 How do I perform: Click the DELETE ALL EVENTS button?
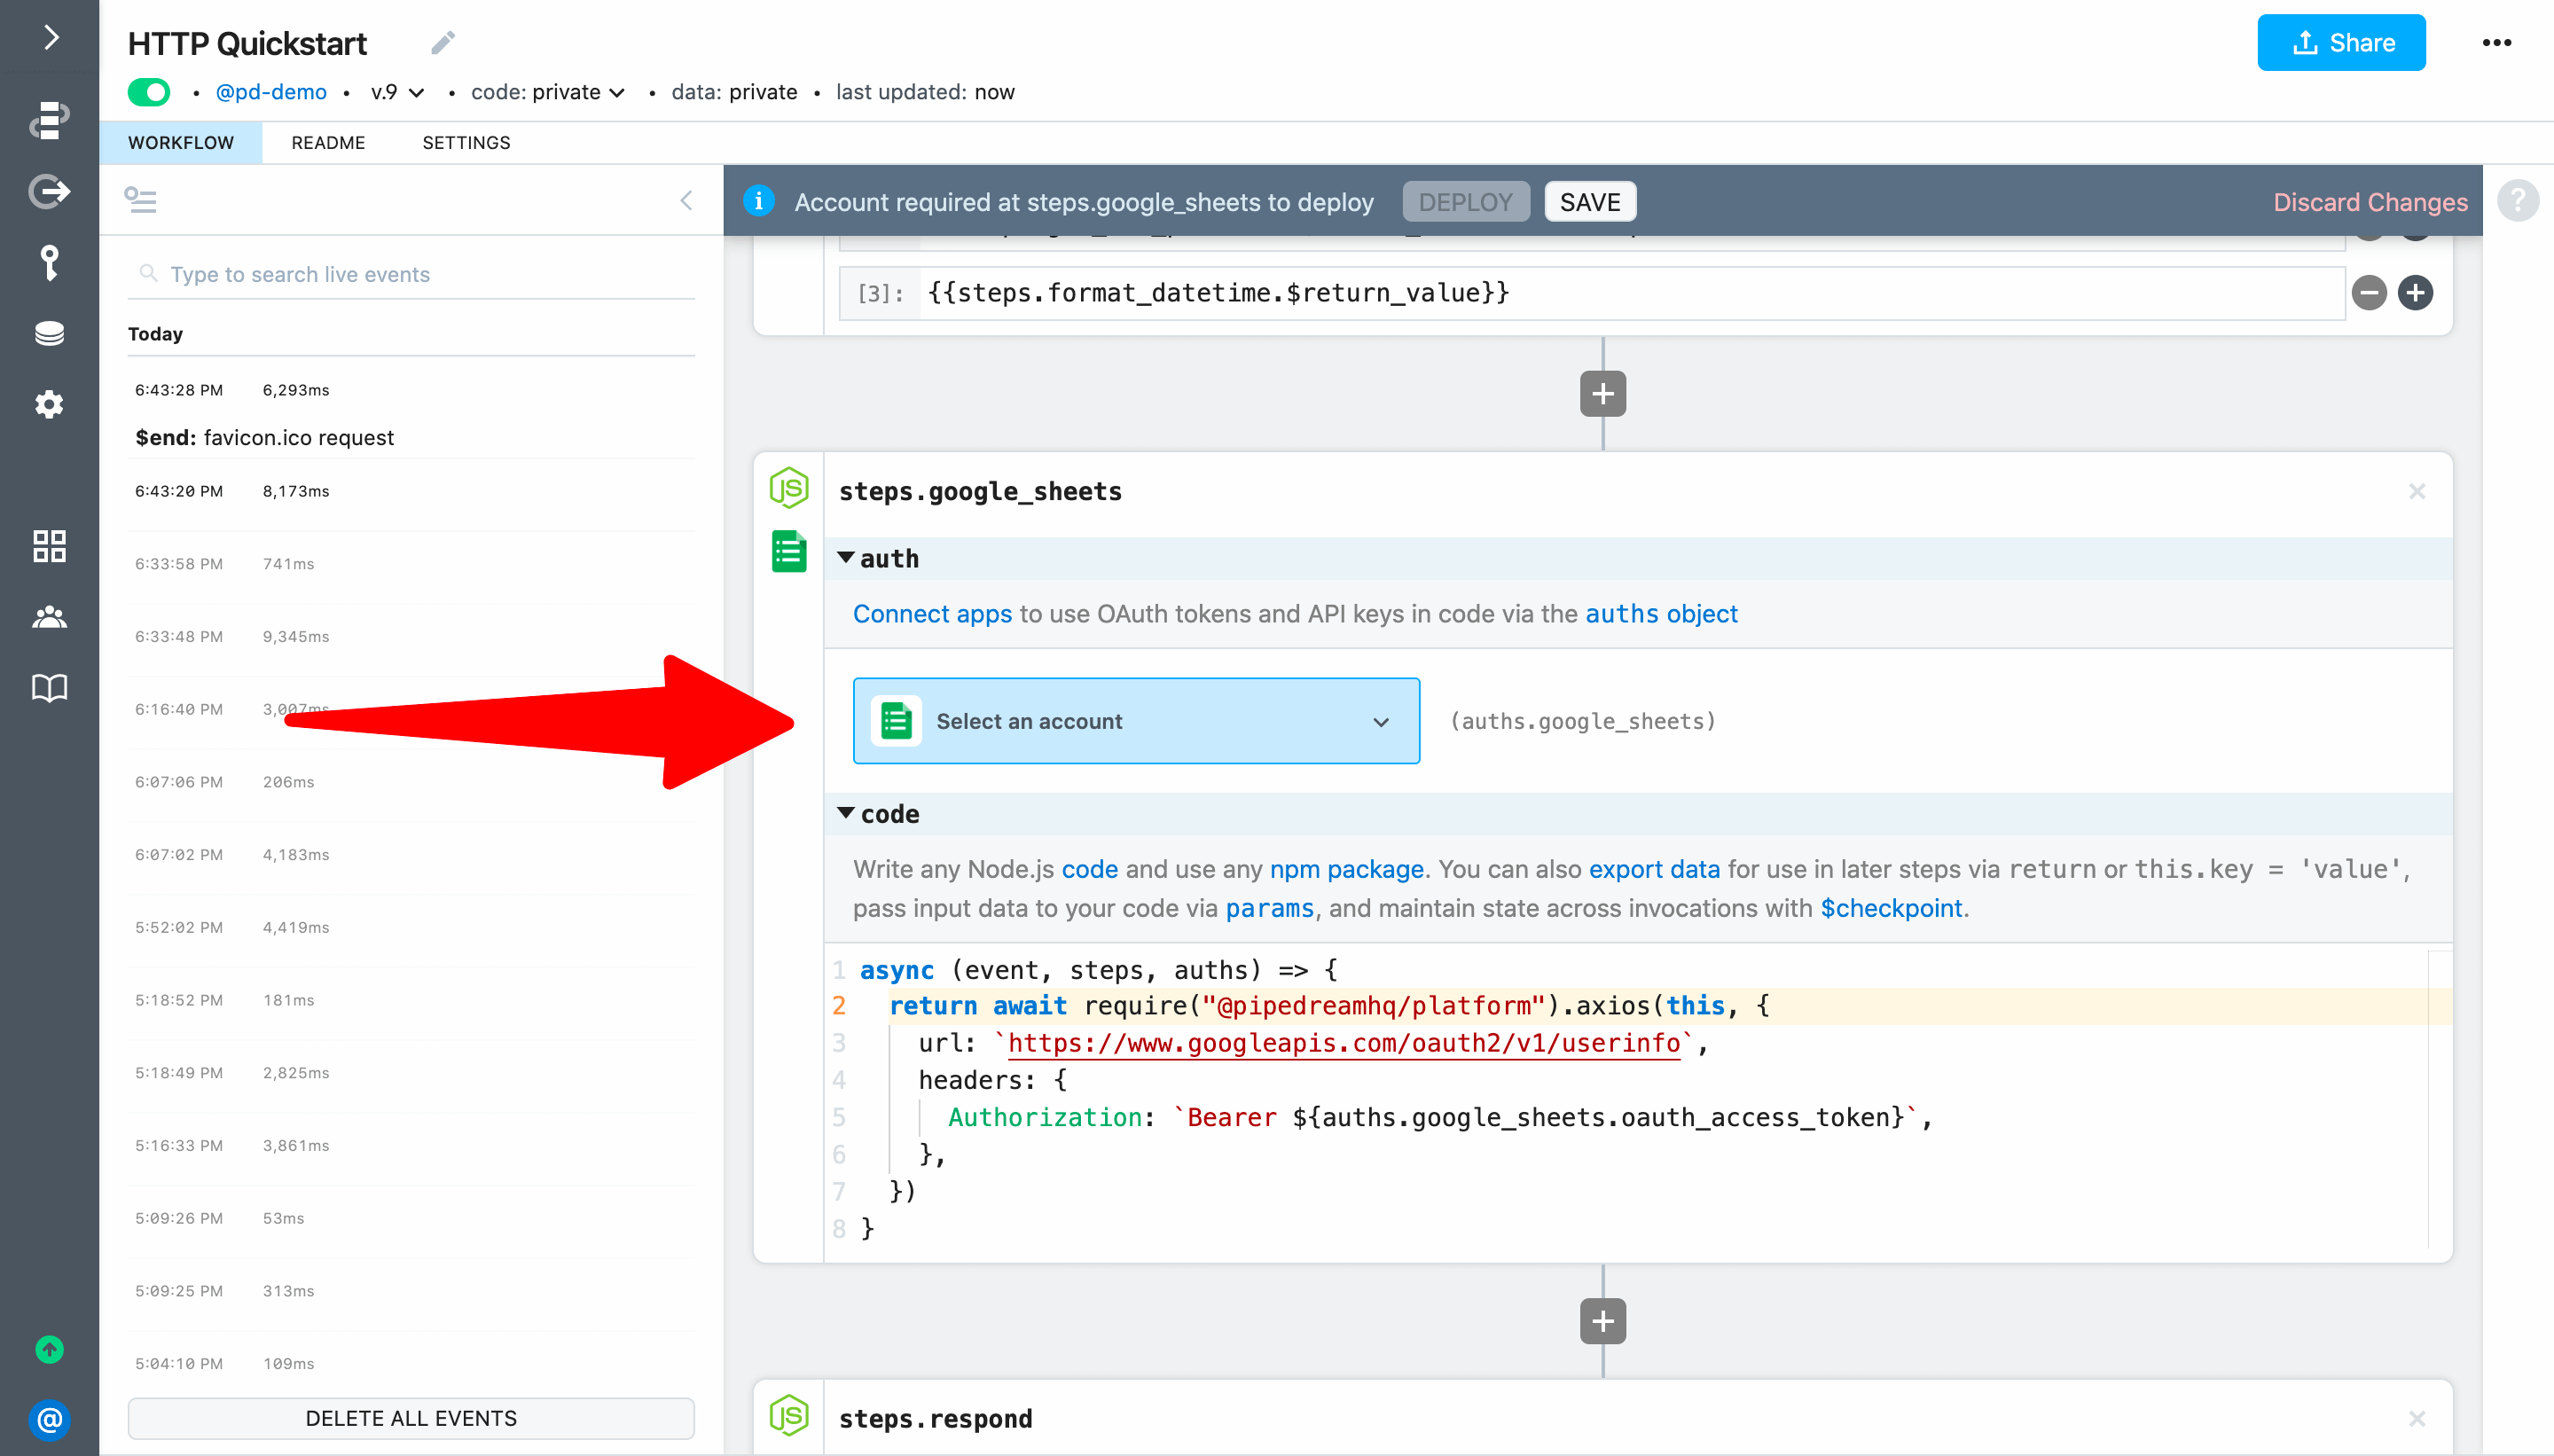tap(412, 1417)
